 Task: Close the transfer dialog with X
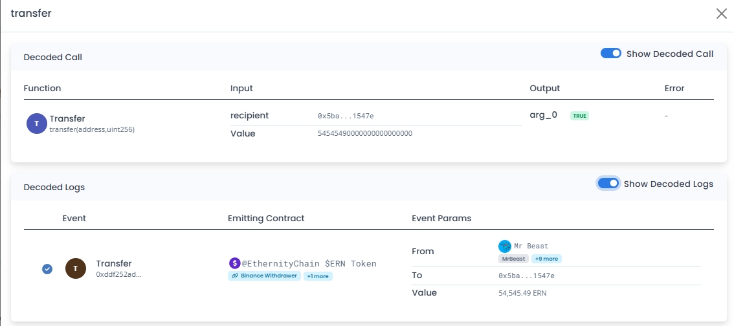721,14
